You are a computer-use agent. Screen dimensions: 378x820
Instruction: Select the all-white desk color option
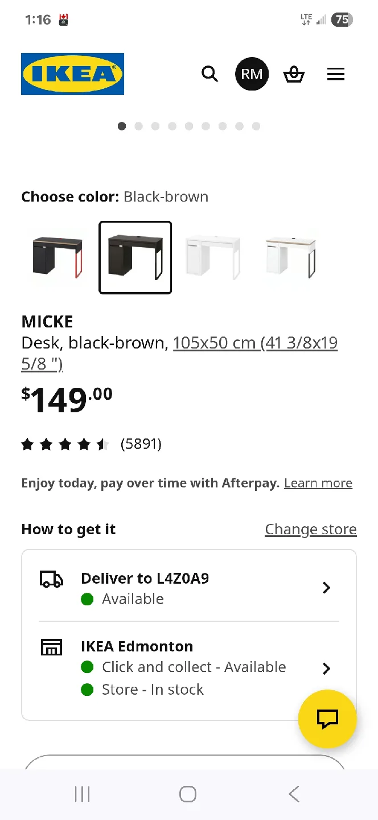(x=213, y=257)
